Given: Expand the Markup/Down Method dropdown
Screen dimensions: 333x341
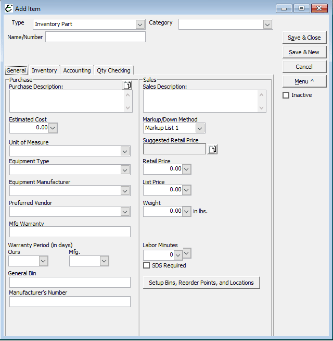Looking at the screenshot, I should [200, 128].
